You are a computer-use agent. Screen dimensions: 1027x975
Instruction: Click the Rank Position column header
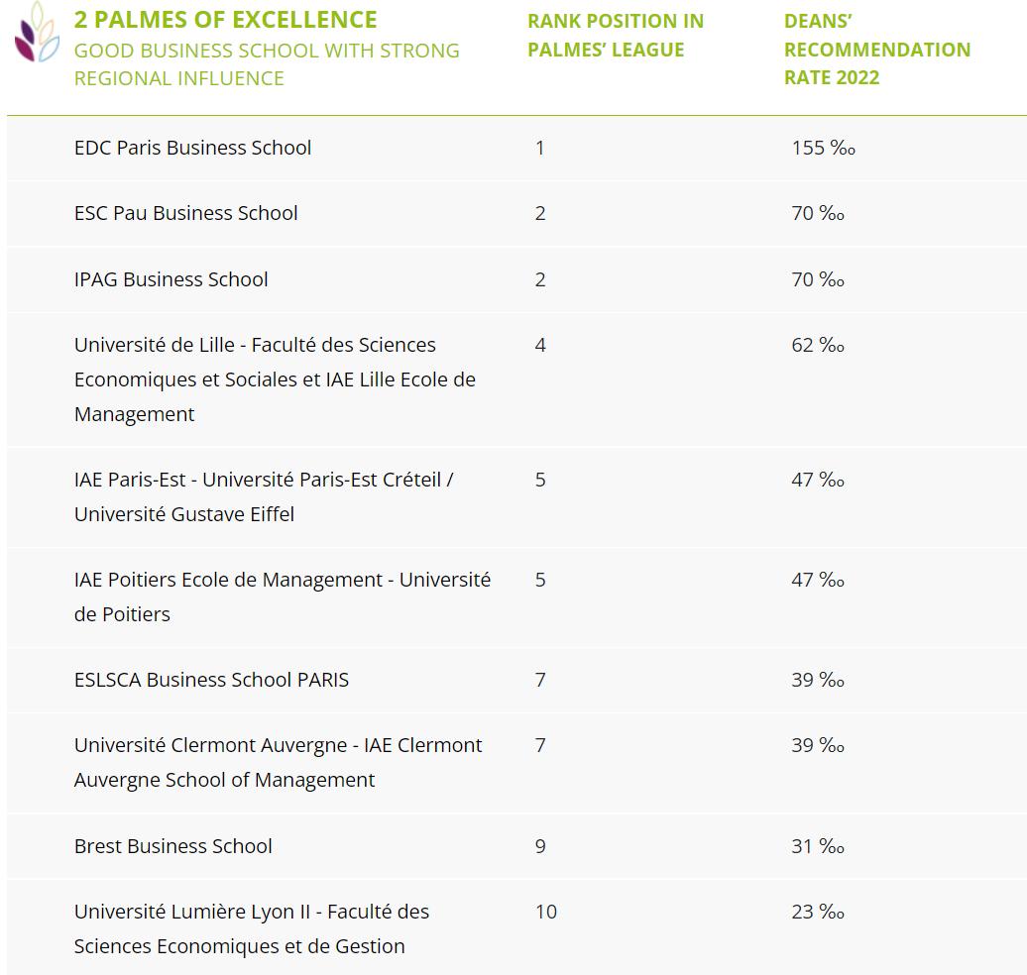coord(615,35)
